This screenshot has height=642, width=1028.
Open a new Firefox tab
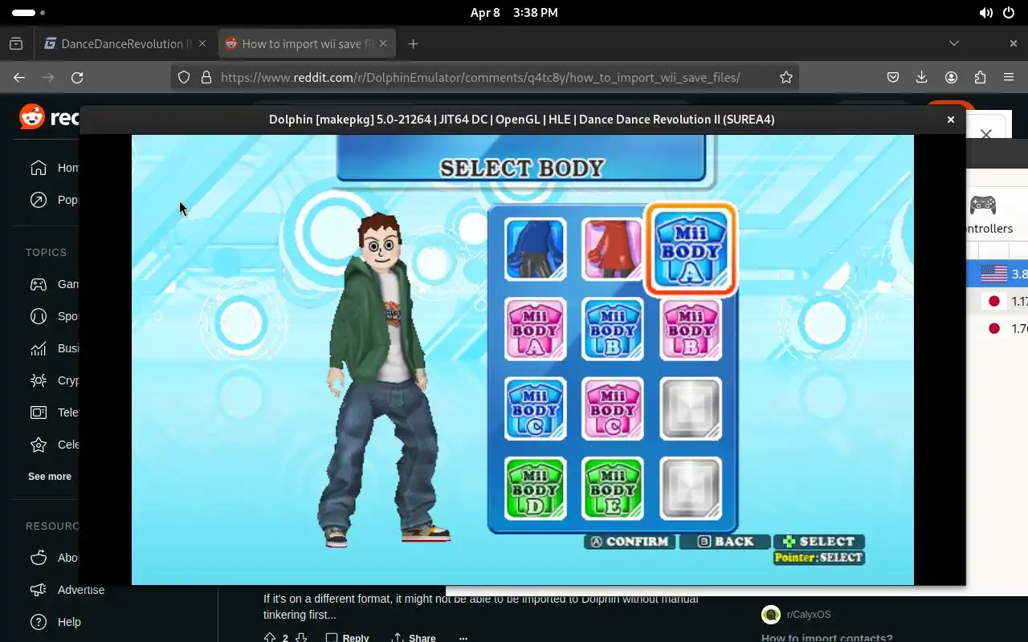[413, 43]
